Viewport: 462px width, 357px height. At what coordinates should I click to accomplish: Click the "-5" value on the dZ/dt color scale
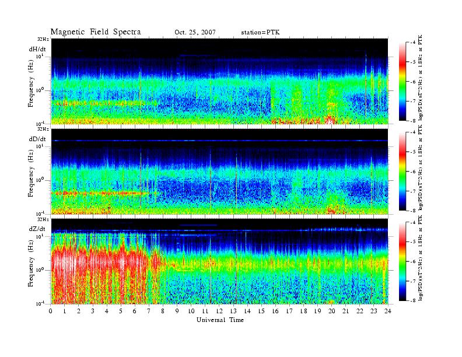pyautogui.click(x=412, y=242)
